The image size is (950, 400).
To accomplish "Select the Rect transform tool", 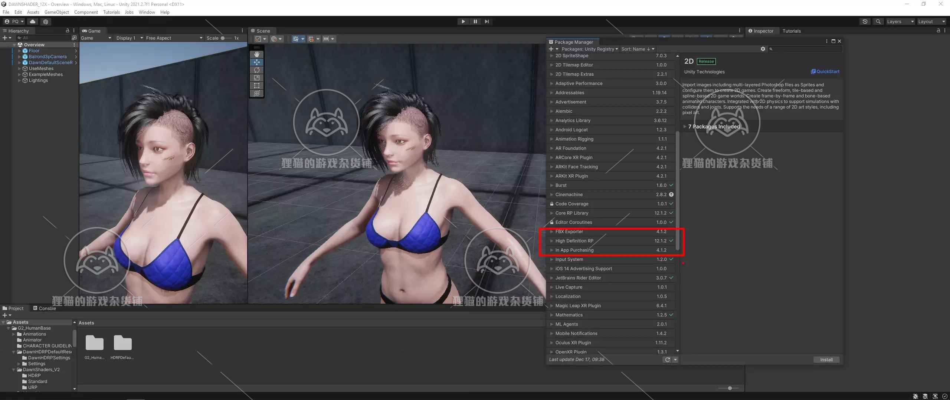I will tap(256, 86).
